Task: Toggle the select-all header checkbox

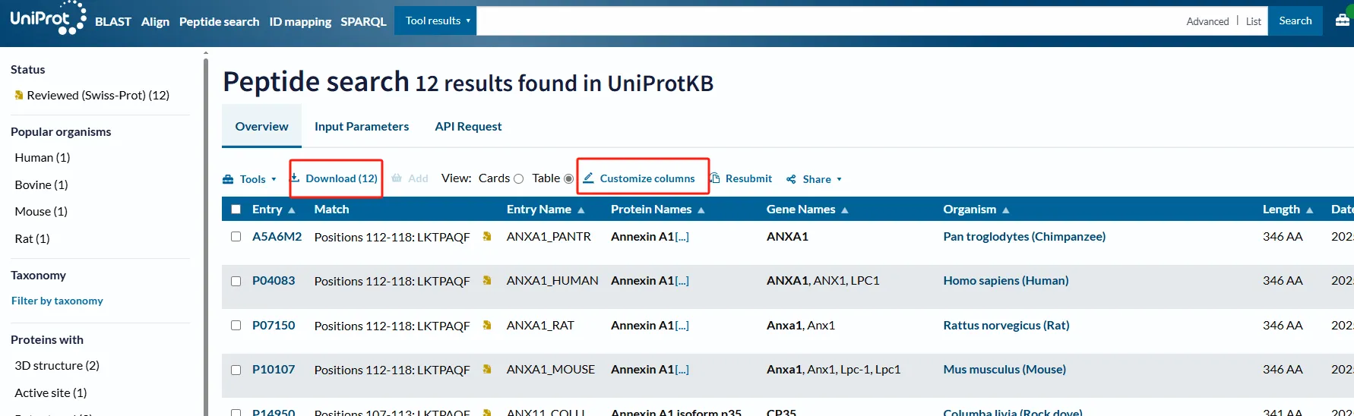Action: click(236, 210)
